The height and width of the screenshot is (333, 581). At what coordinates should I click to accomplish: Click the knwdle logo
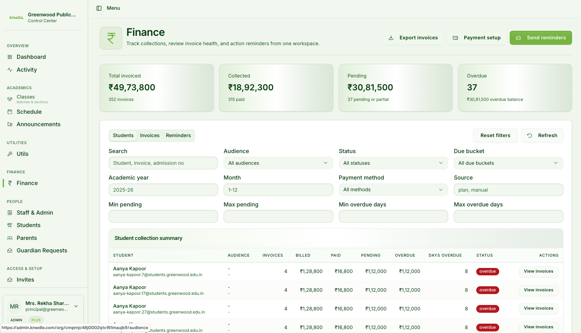pos(17,18)
